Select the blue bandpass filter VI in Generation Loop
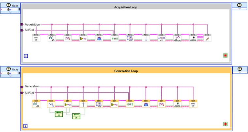 point(146,104)
